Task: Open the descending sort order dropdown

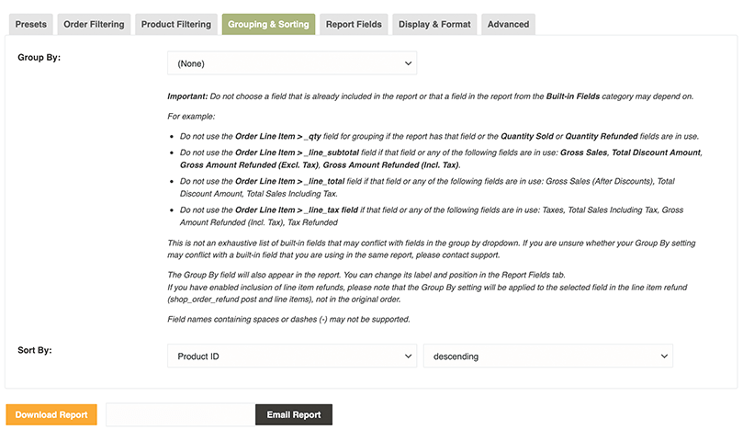Action: click(x=547, y=356)
